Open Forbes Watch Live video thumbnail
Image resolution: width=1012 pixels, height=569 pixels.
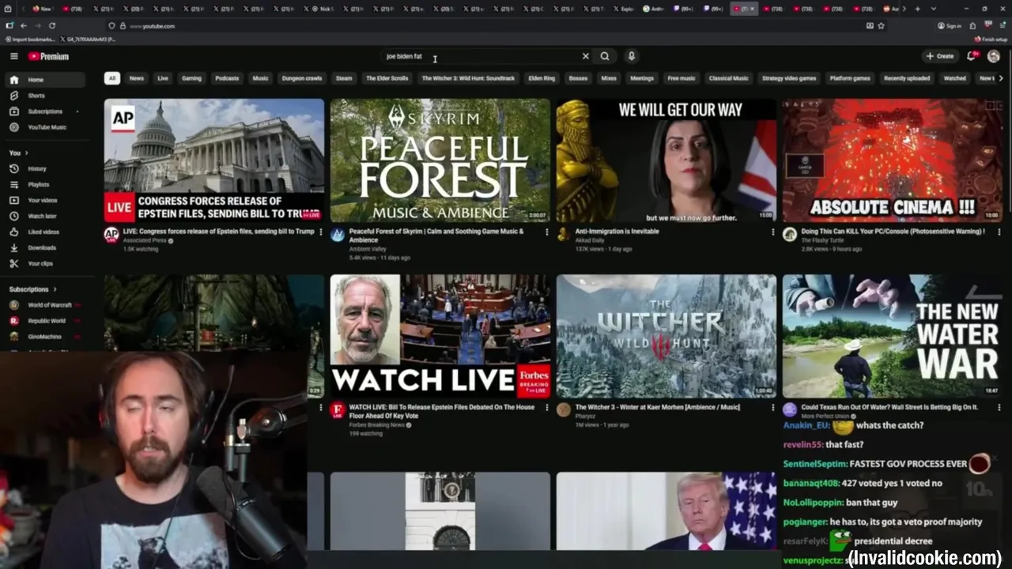pos(440,336)
